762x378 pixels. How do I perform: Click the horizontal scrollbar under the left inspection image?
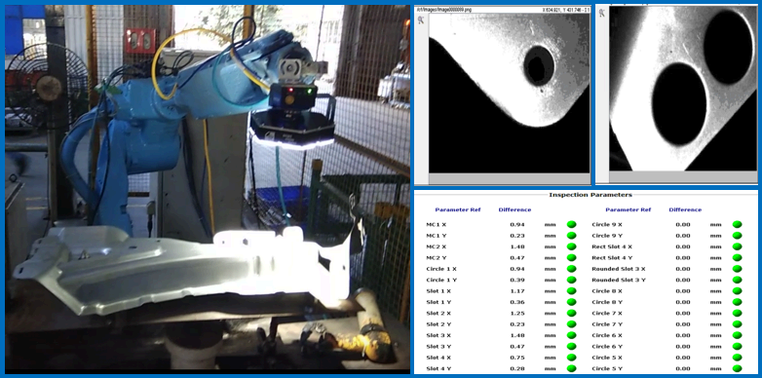(x=510, y=179)
